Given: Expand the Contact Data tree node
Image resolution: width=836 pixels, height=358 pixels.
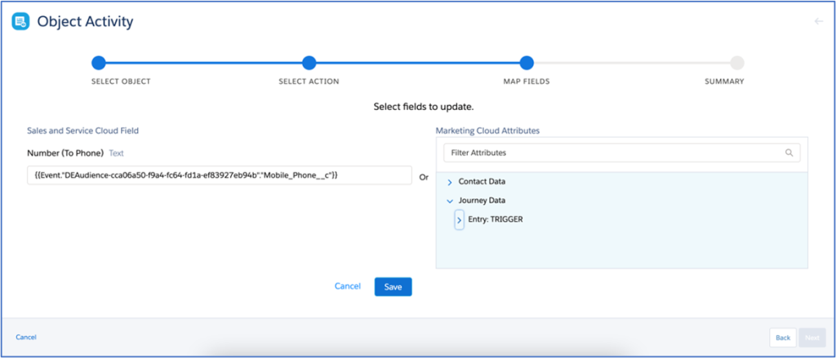Looking at the screenshot, I should (450, 182).
